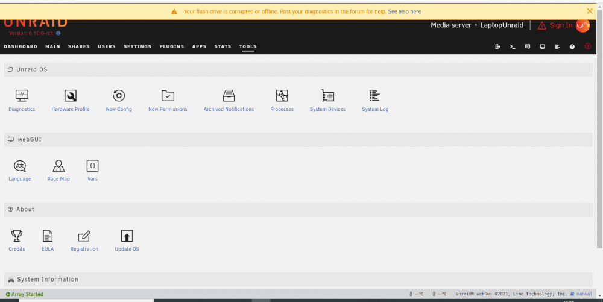
Task: Go to the Main tab
Action: point(52,46)
